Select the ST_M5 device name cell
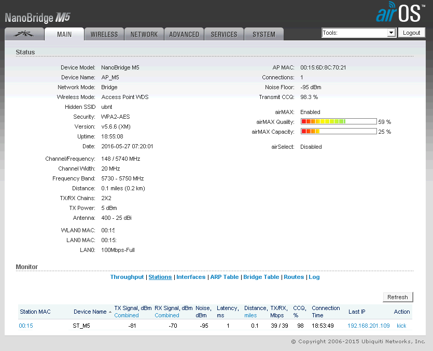 coord(81,326)
